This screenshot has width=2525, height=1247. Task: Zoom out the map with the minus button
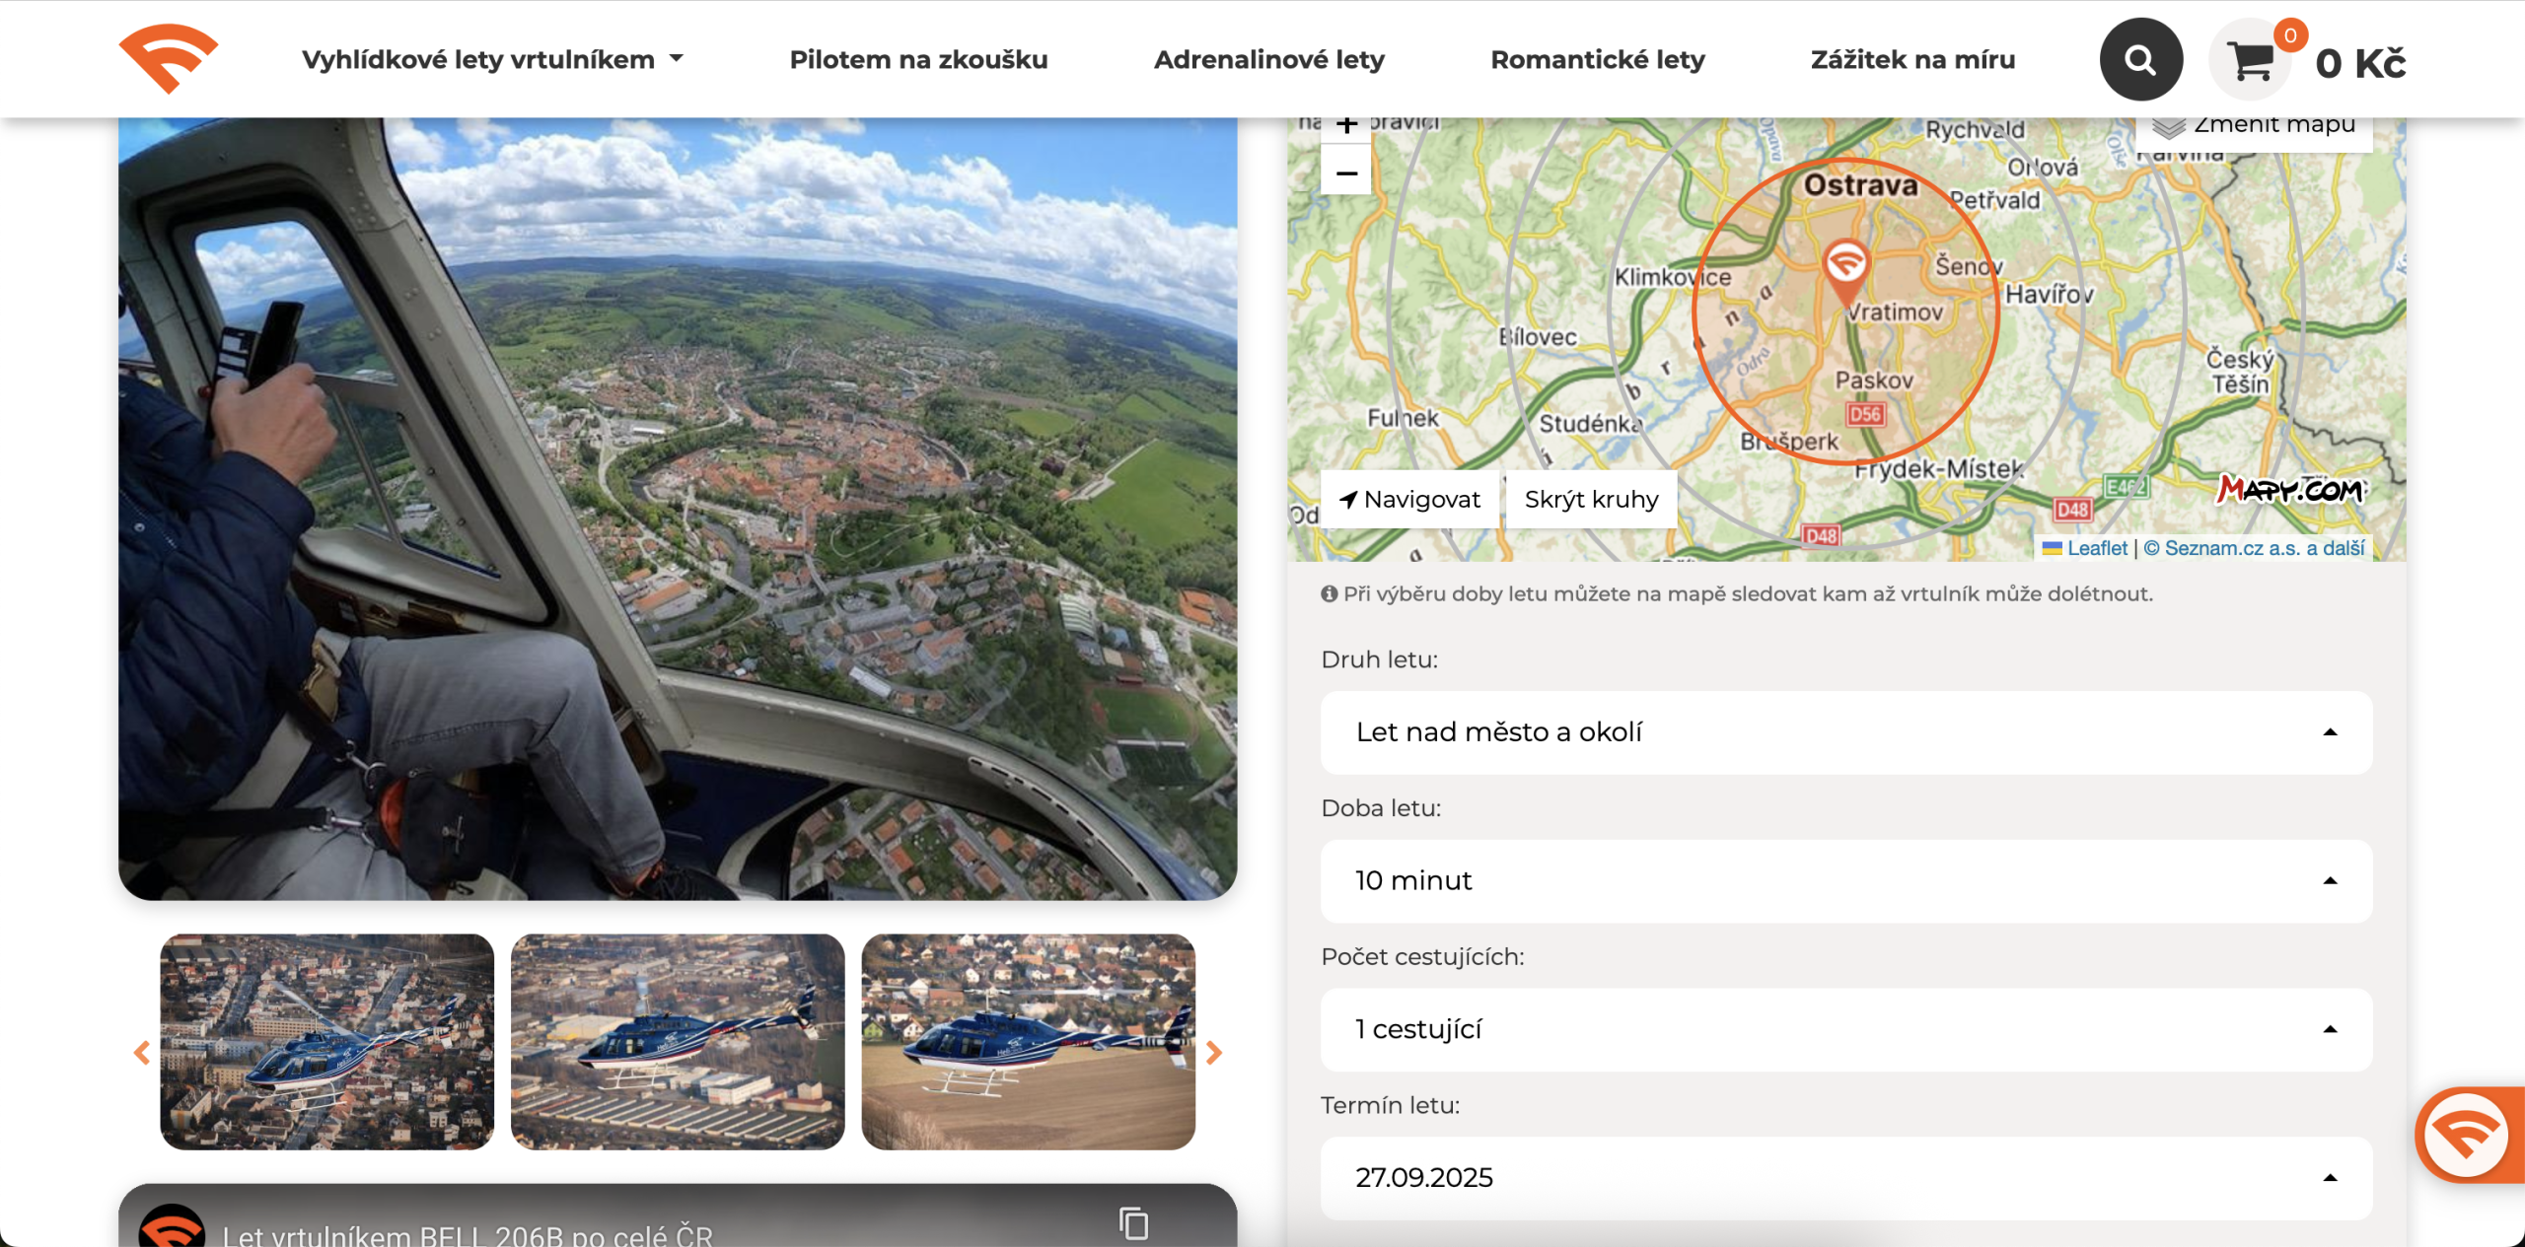click(1346, 173)
